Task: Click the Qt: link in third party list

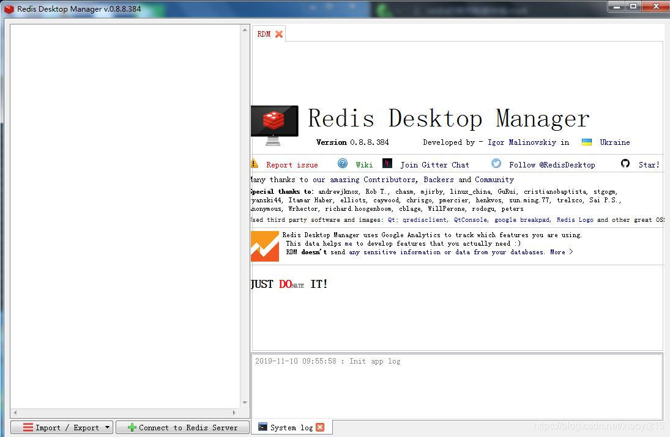Action: click(393, 220)
